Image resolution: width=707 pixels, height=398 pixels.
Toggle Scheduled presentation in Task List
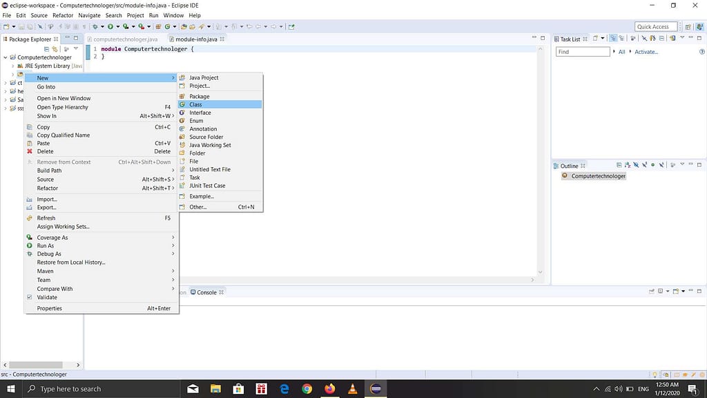622,39
